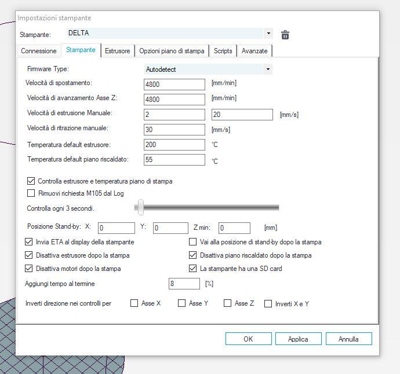400x374 pixels.
Task: Click the Temperatura default estrusore field
Action: click(174, 145)
